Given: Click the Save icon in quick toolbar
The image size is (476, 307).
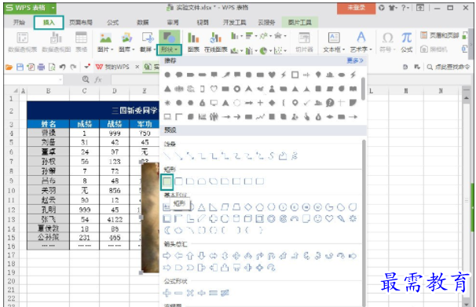Looking at the screenshot, I should tap(20, 67).
